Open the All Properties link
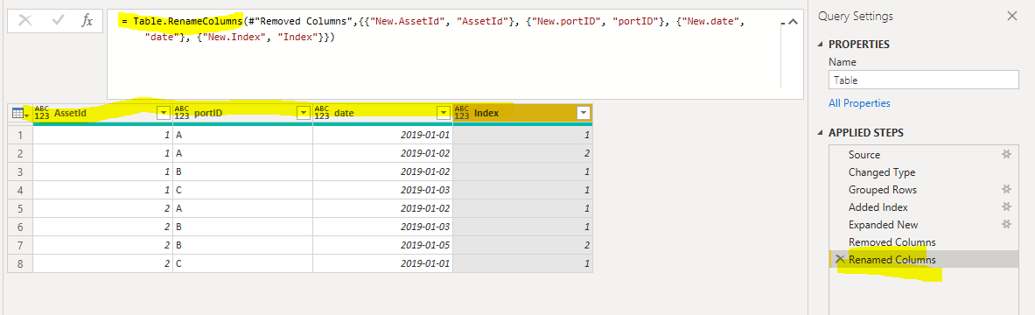This screenshot has height=315, width=1035. tap(859, 103)
